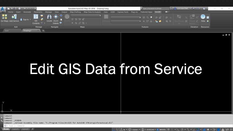Open the Map Drafting ribbon tab

75,12
